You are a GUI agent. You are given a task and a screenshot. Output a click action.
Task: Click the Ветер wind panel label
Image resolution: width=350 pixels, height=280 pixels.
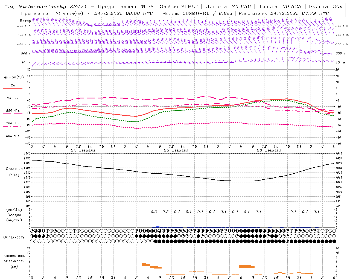(25, 21)
